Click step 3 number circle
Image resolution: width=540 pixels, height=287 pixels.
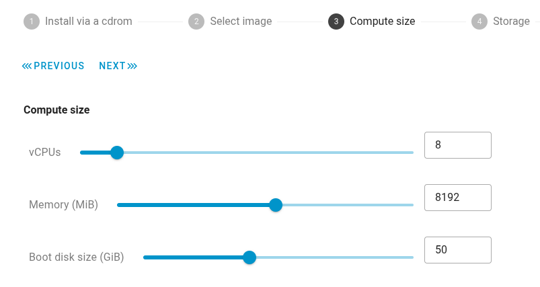point(336,22)
